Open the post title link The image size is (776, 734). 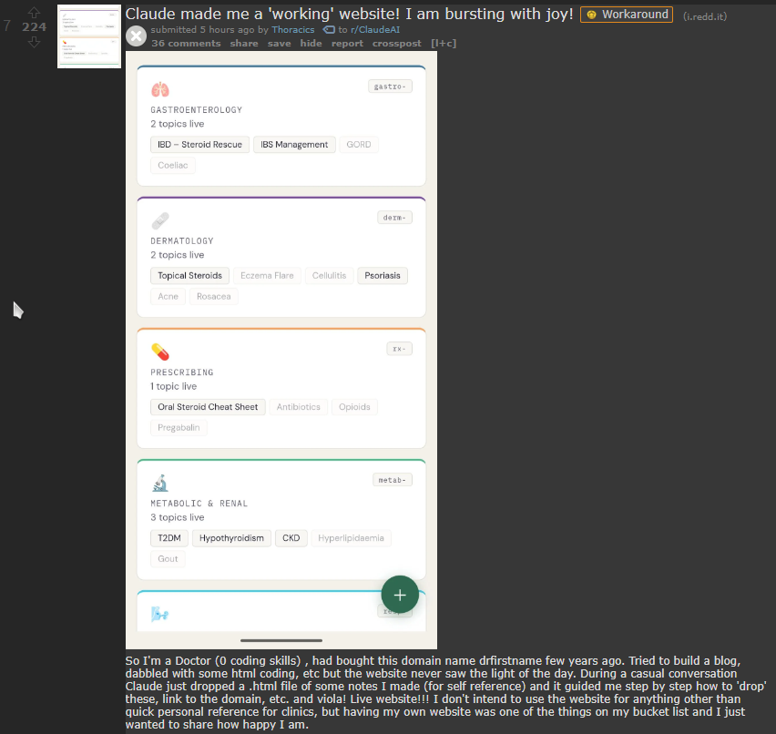click(349, 14)
